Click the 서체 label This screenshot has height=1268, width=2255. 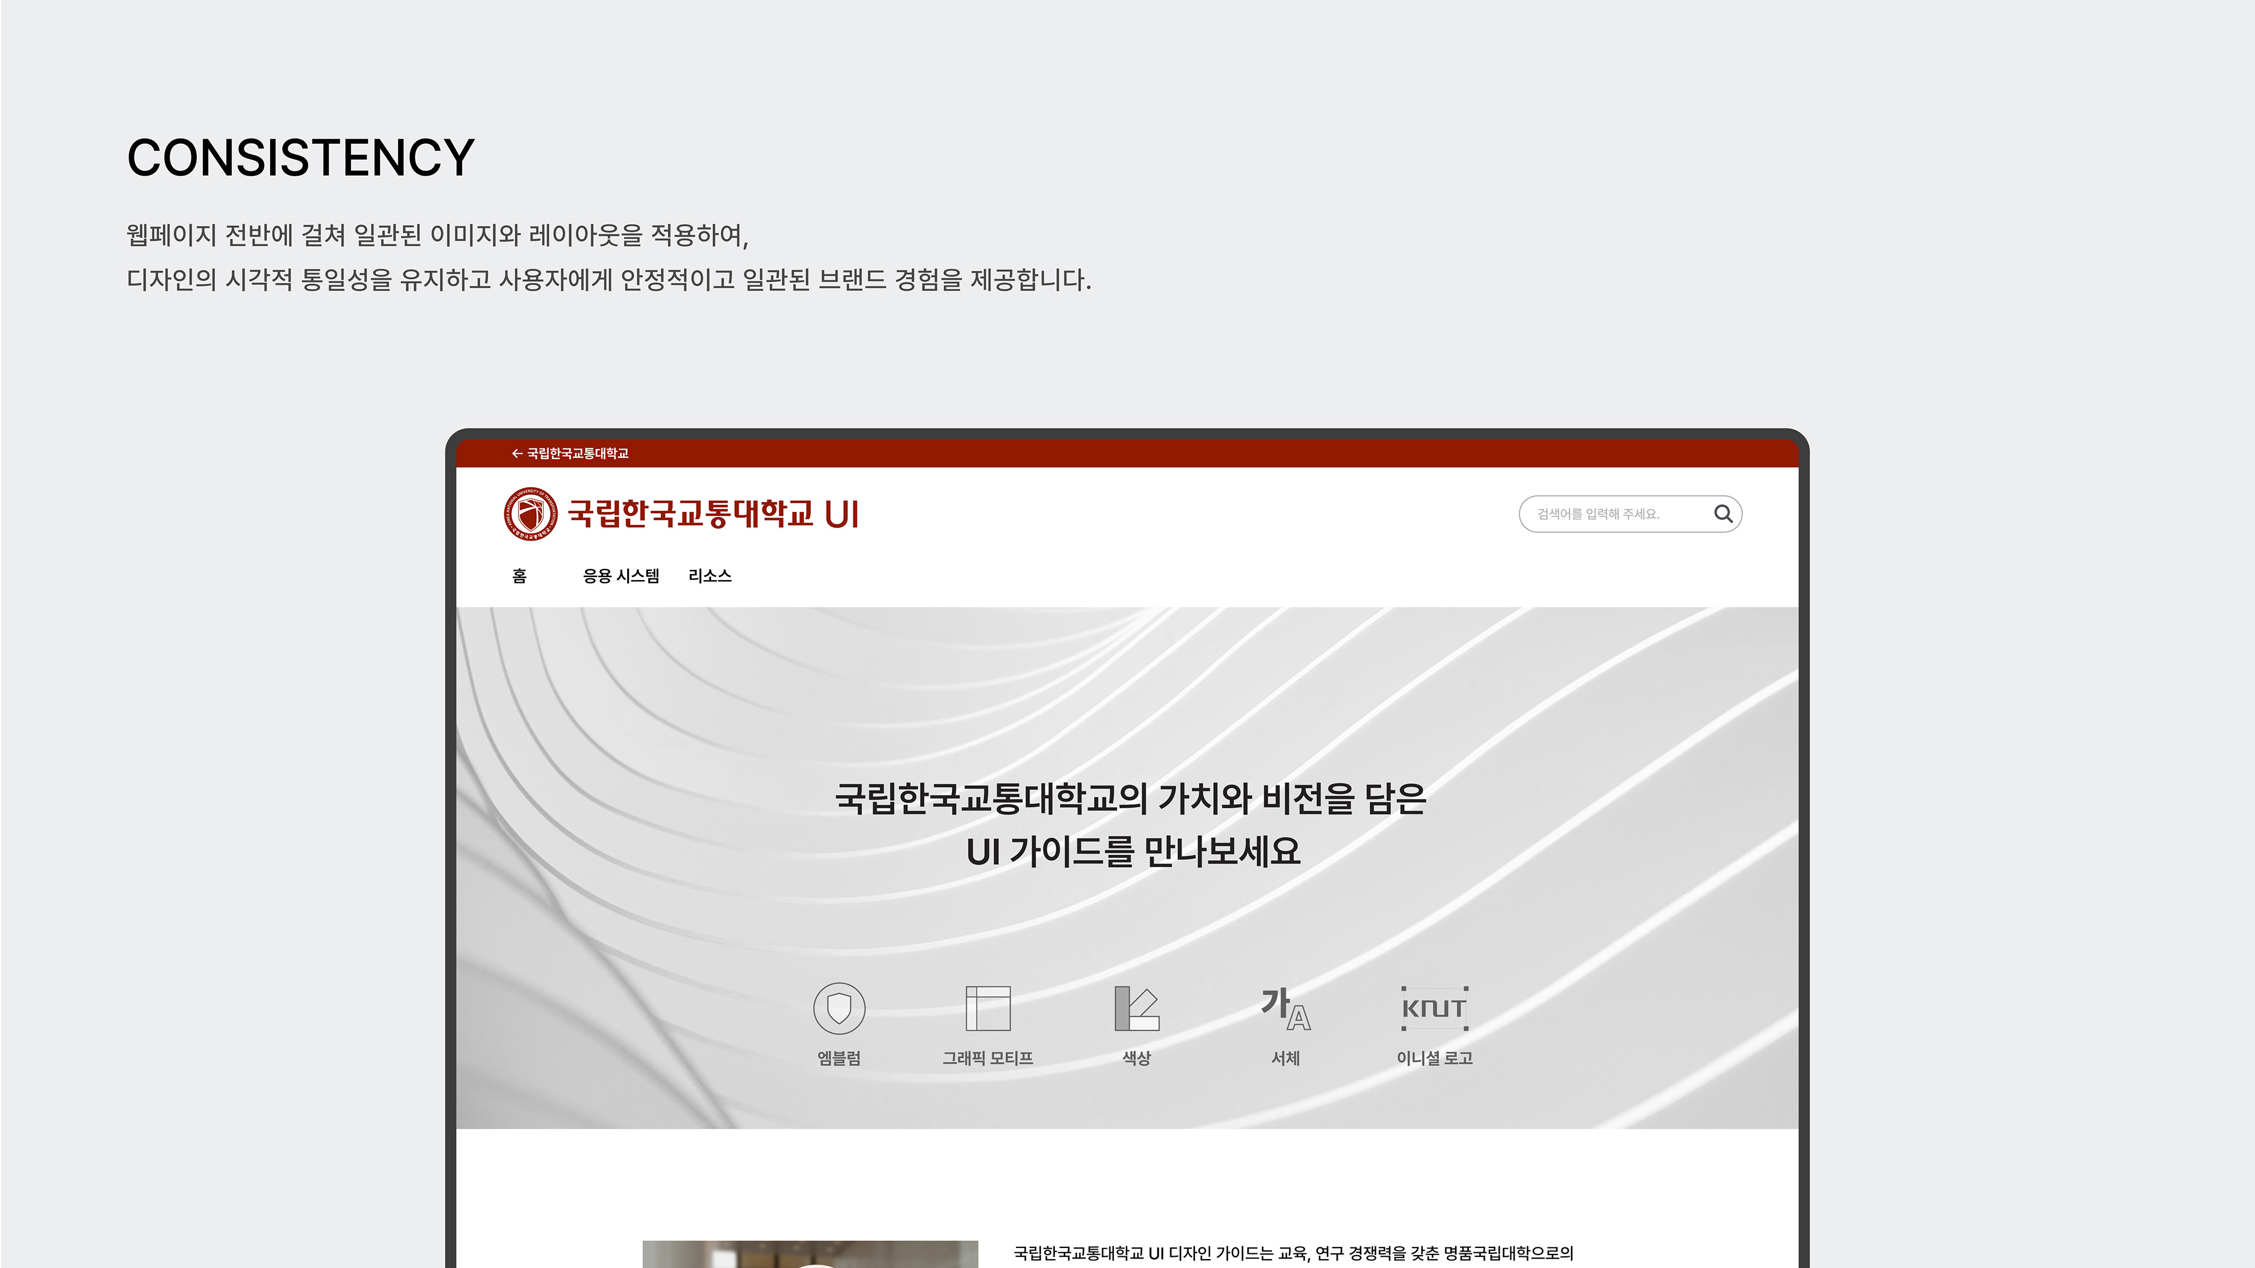coord(1285,1058)
